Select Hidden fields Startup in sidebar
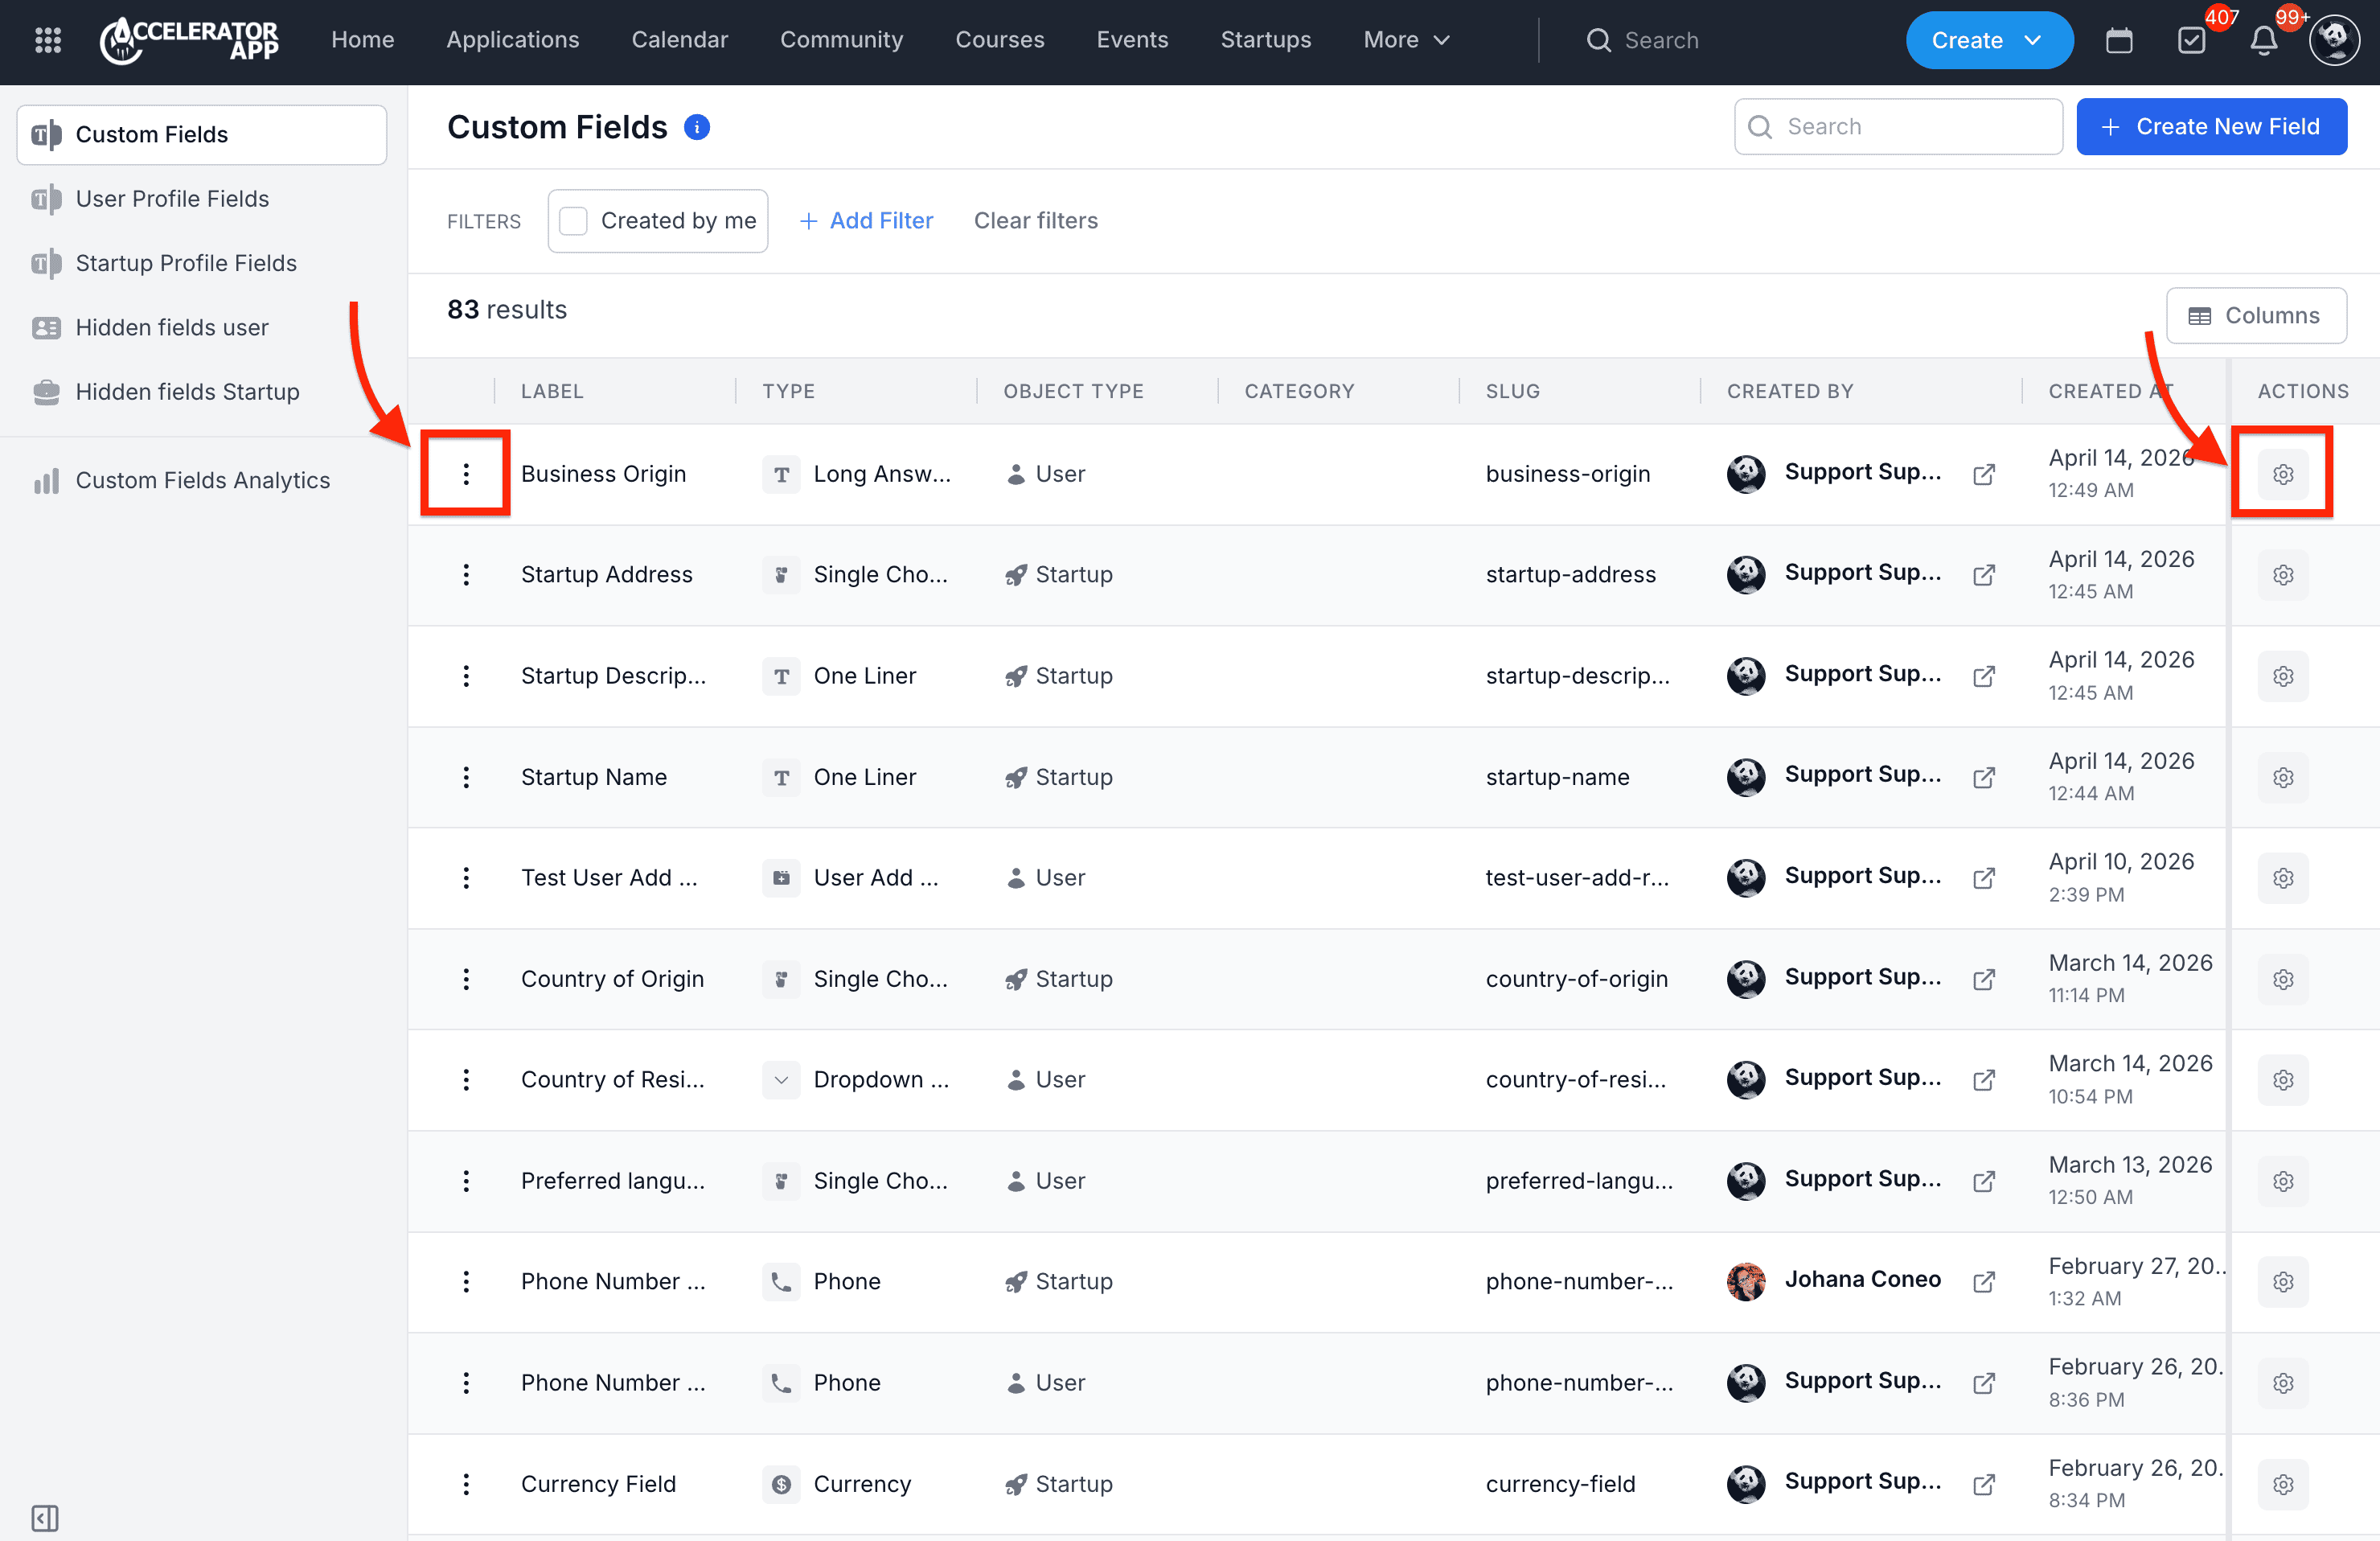Viewport: 2380px width, 1541px height. [201, 392]
